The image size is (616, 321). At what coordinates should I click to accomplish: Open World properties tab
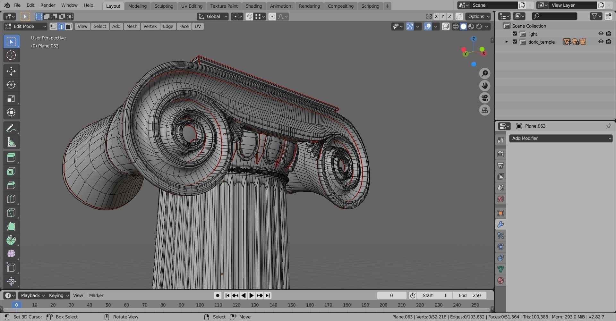pos(501,199)
